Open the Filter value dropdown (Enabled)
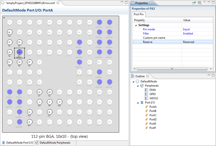This screenshot has width=216, height=146. [x=198, y=34]
